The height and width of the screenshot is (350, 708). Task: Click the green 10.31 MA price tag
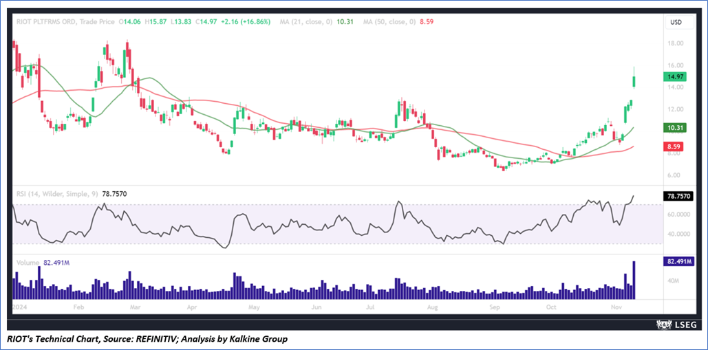(676, 129)
